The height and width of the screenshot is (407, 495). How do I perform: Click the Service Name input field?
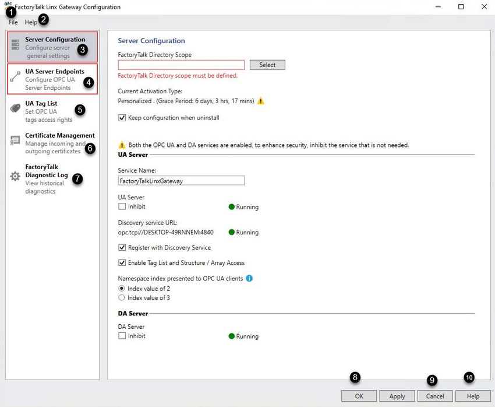[x=181, y=181]
